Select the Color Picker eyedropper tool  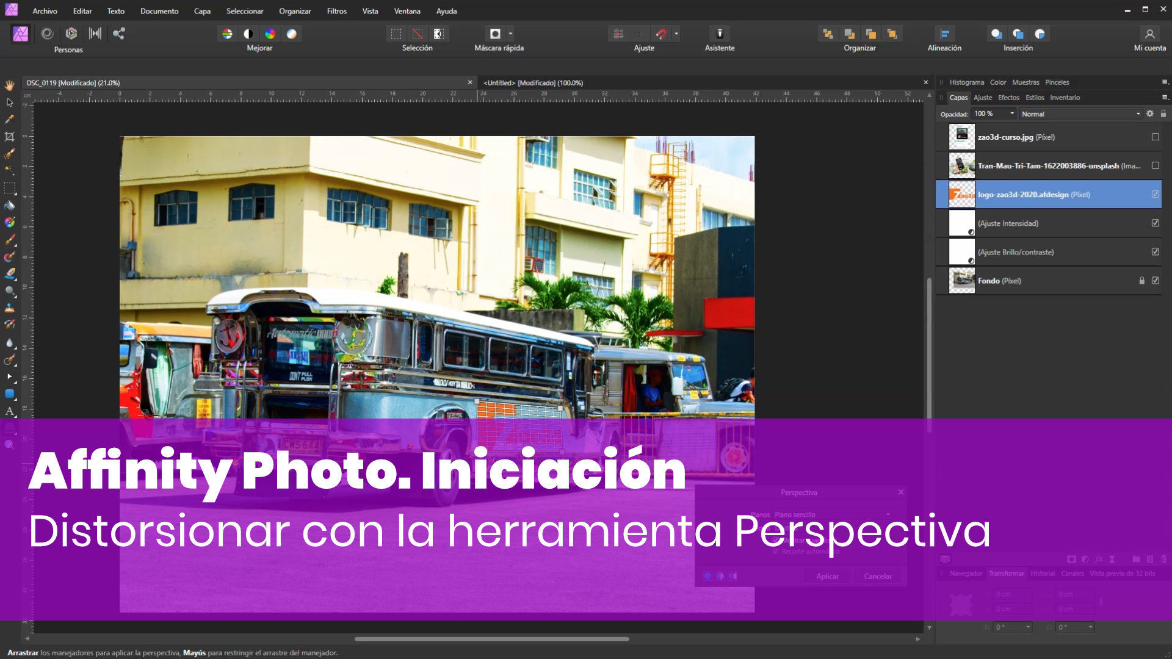point(9,120)
